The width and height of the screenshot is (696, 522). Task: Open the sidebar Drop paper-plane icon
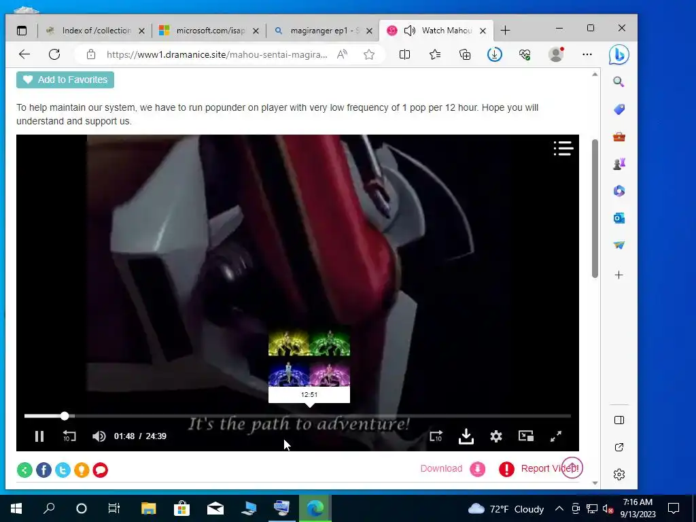[619, 245]
